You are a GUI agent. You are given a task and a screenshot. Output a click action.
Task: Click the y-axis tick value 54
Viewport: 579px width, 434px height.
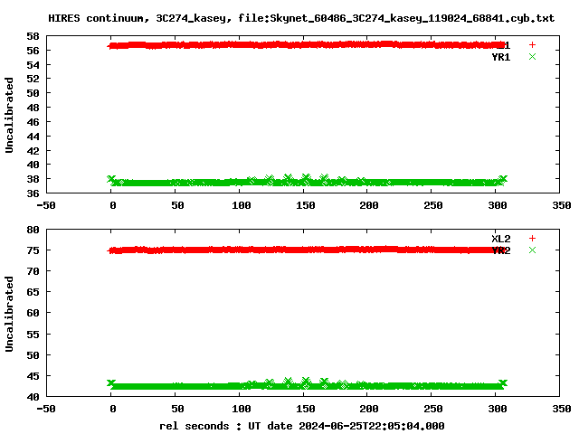pos(33,65)
